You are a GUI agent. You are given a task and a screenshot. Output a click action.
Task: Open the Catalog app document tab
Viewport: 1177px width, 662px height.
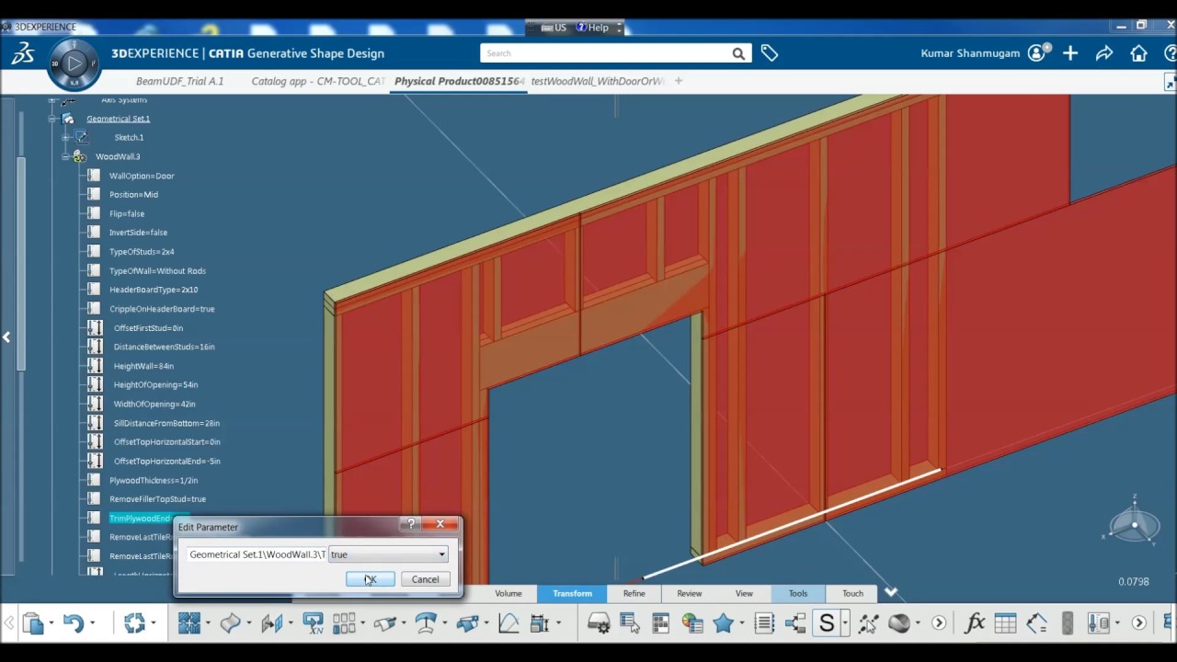[318, 81]
